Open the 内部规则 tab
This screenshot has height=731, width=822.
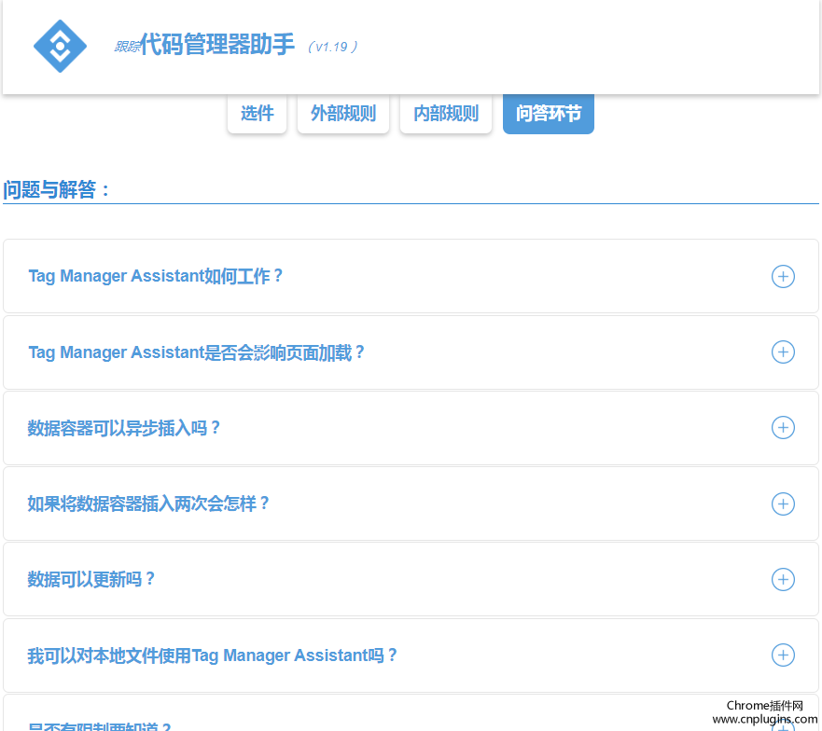[x=446, y=113]
